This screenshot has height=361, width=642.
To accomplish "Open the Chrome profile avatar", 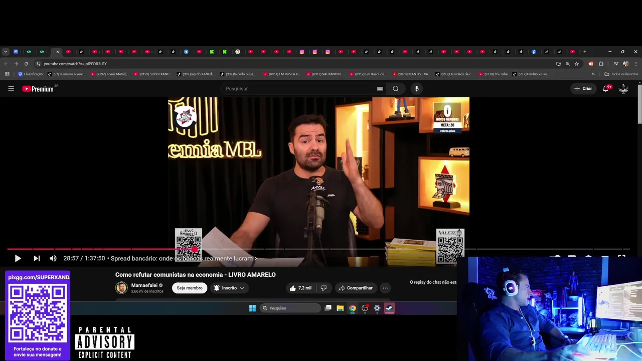I will coord(625,64).
